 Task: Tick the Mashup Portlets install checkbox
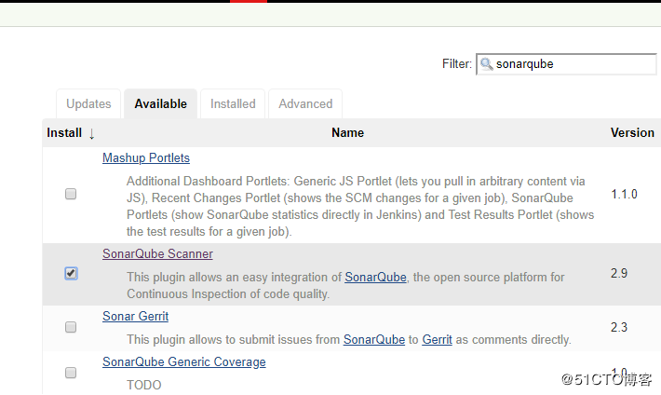point(71,194)
